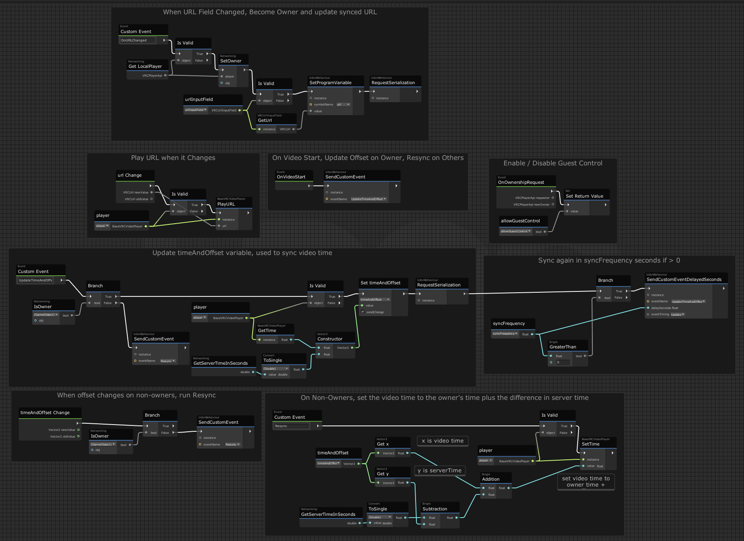Toggle the sendChange checkbox on Set timeAndOffset
Viewport: 744px width, 541px height.
click(362, 312)
